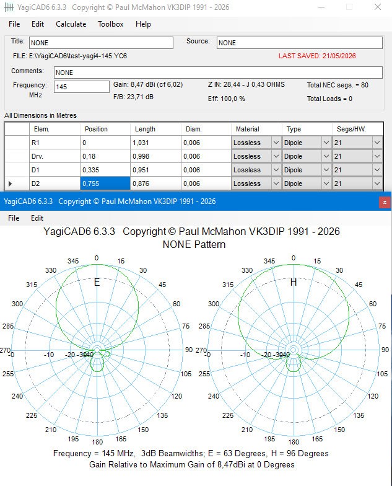Open File menu in pattern window
The height and width of the screenshot is (486, 392).
[14, 218]
